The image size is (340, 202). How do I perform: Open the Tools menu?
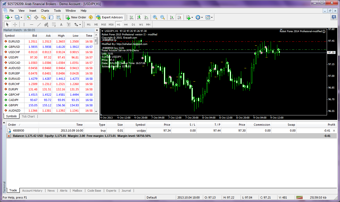(x=57, y=11)
